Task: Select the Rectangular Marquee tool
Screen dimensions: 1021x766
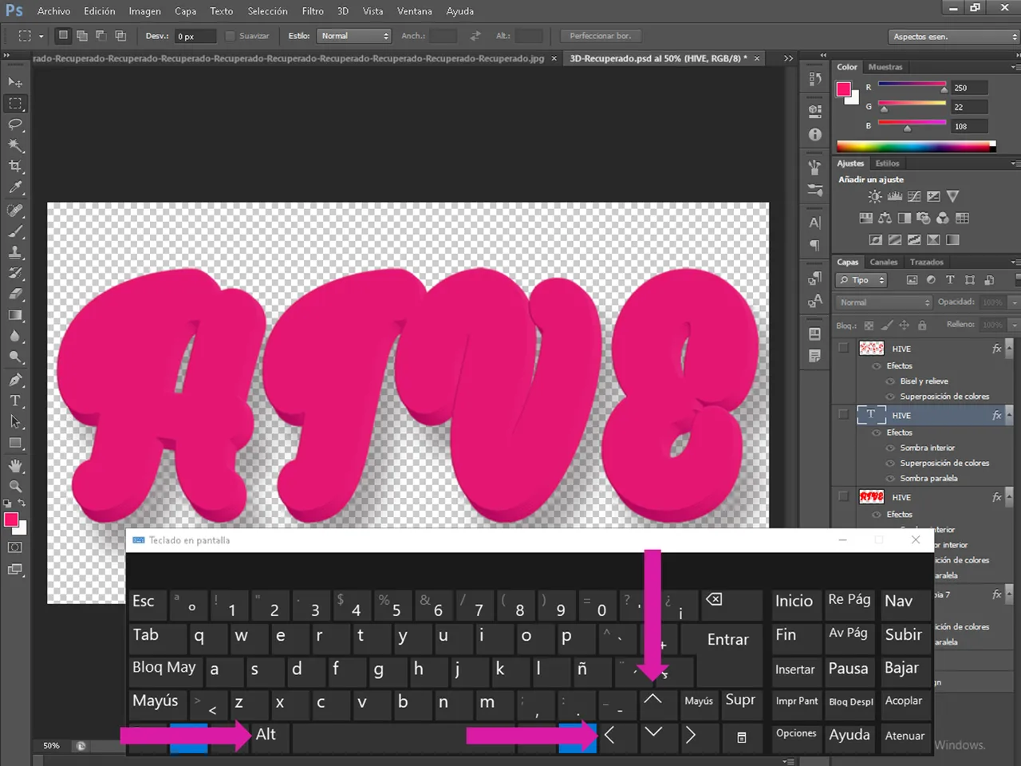Action: tap(15, 104)
